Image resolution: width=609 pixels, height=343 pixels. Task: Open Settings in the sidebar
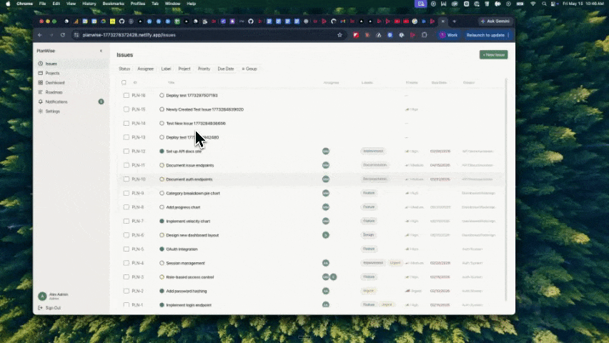point(70,111)
